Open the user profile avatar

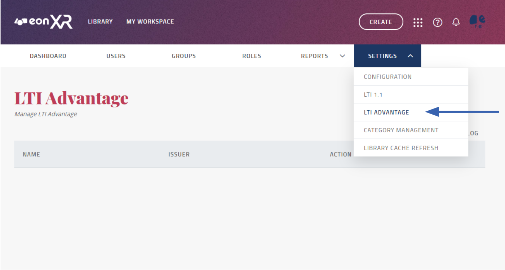click(477, 22)
